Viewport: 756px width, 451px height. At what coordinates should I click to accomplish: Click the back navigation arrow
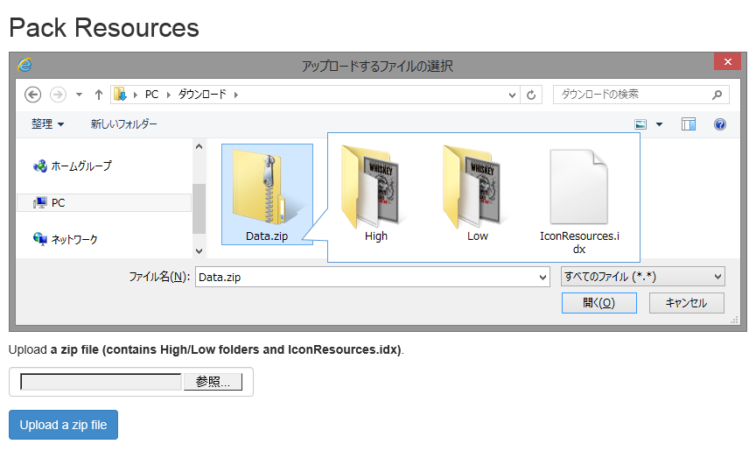[x=33, y=95]
